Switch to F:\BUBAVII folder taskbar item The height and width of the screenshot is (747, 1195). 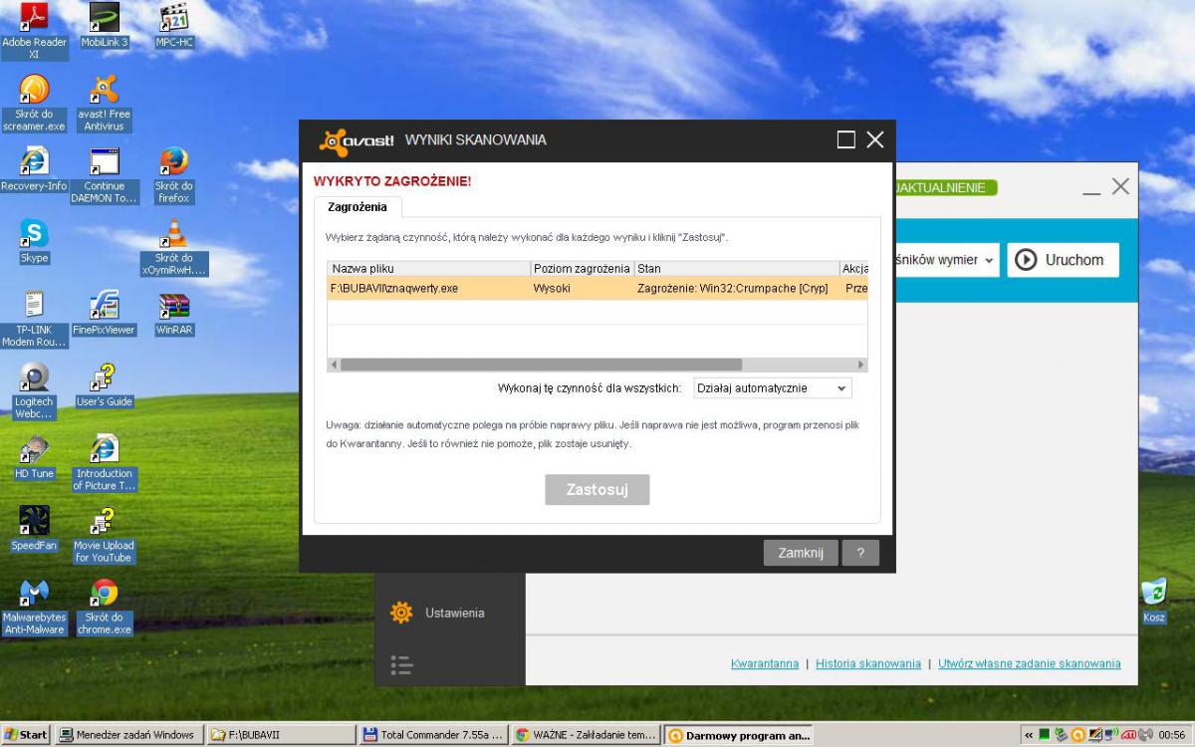coord(280,735)
